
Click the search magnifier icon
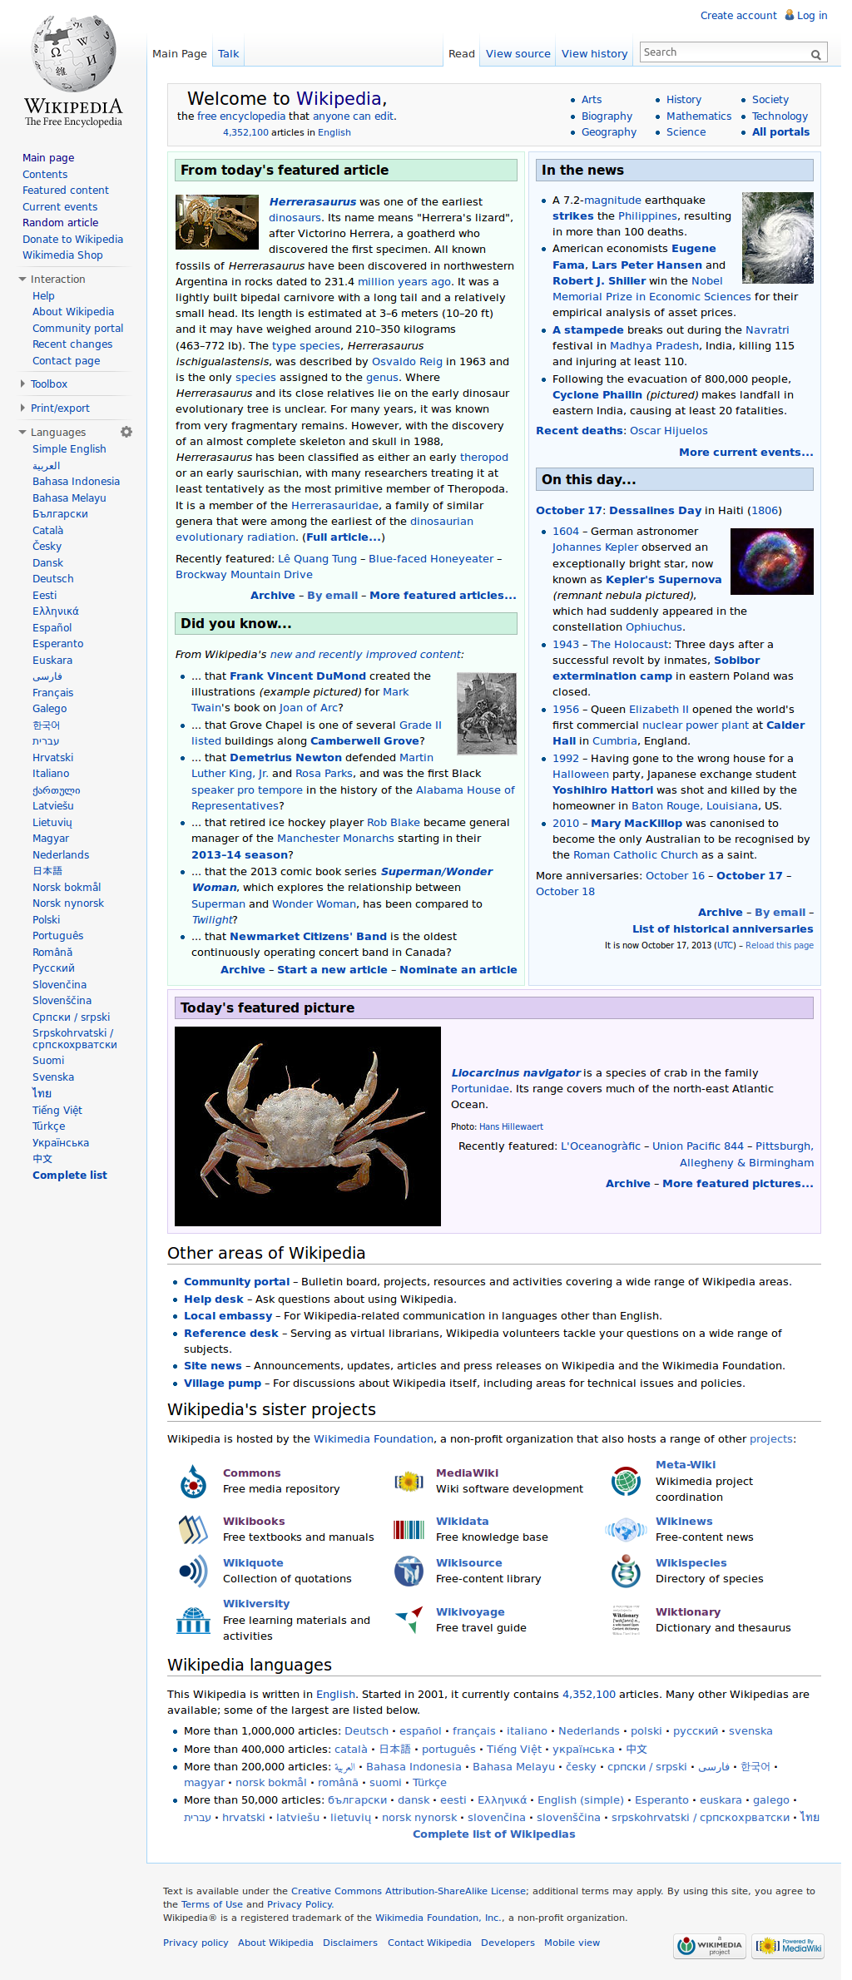click(x=816, y=54)
